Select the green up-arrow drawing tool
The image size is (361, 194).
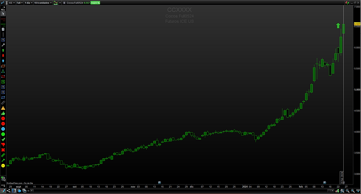coord(3,50)
